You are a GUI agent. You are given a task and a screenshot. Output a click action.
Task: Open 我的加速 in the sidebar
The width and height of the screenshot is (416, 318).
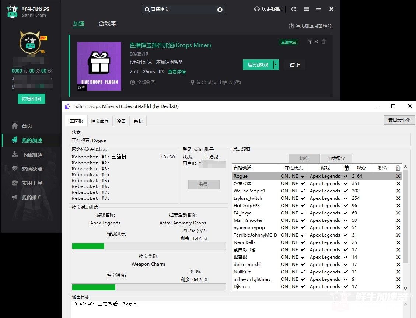click(x=31, y=140)
